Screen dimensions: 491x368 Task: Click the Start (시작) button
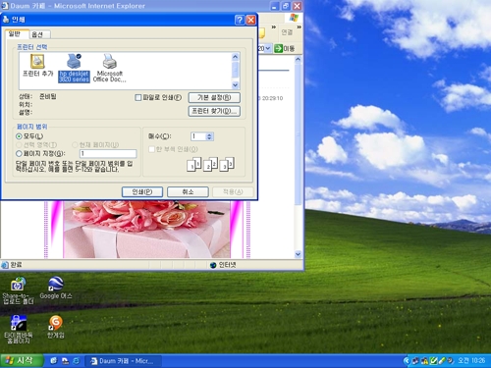(22, 360)
